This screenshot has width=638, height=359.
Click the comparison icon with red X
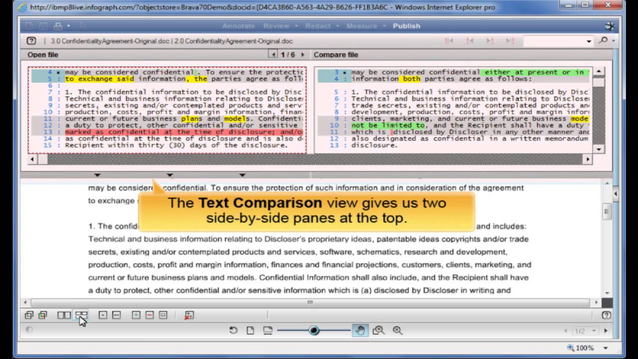189,315
